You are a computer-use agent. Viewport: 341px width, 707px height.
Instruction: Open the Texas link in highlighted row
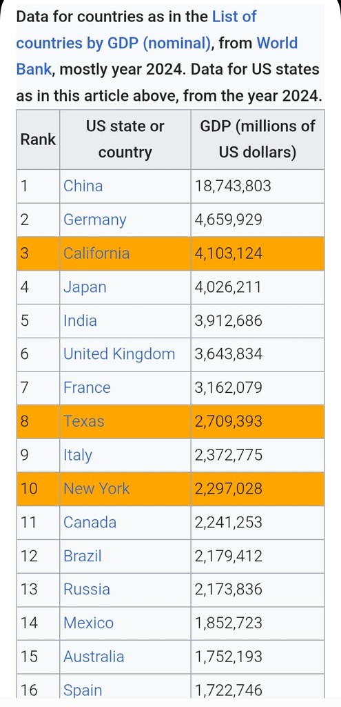click(83, 421)
